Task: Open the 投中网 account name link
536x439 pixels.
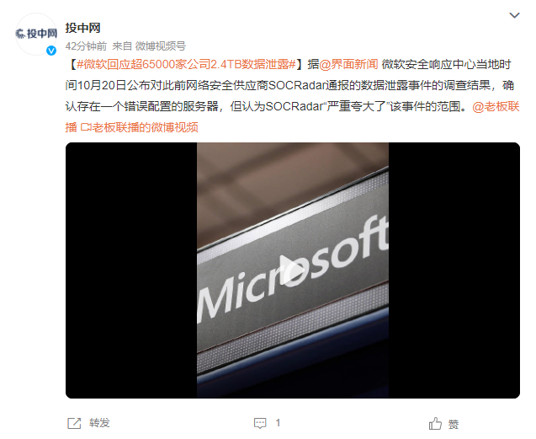Action: [x=82, y=28]
